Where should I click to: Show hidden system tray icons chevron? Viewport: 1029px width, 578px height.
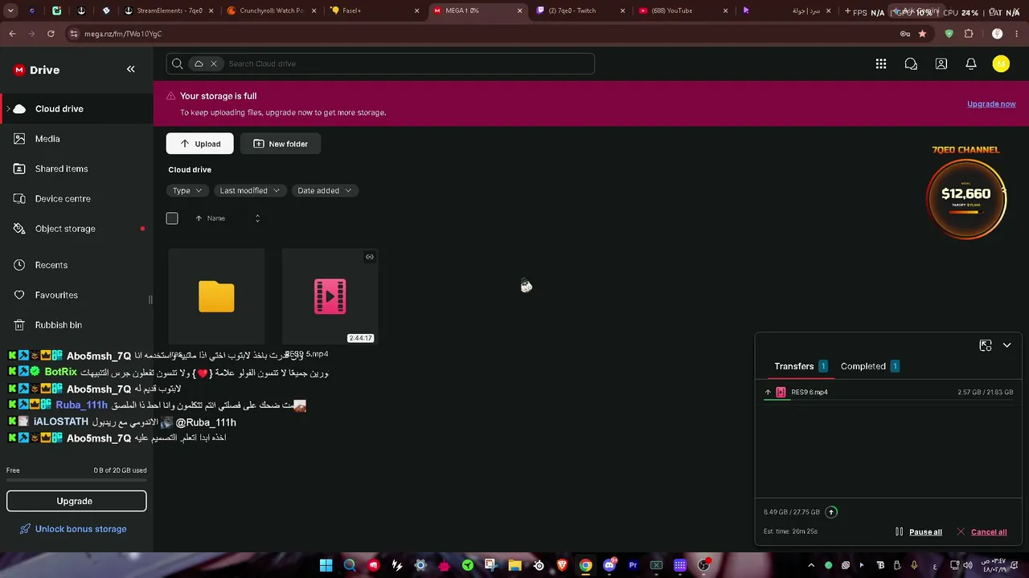click(x=810, y=565)
